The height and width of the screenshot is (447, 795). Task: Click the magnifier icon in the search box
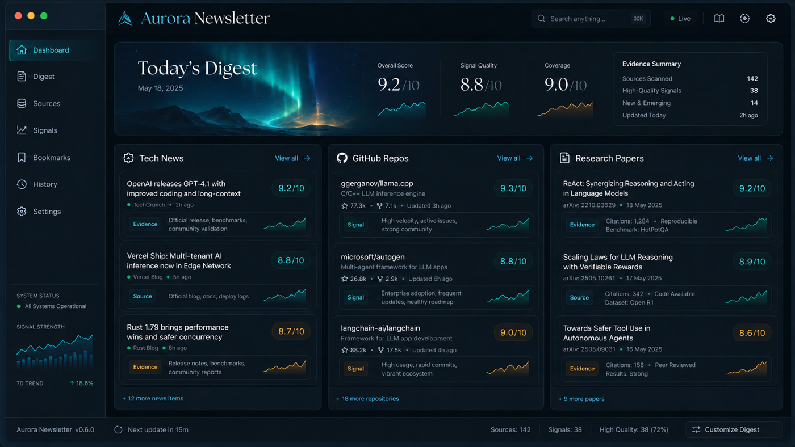(x=541, y=19)
